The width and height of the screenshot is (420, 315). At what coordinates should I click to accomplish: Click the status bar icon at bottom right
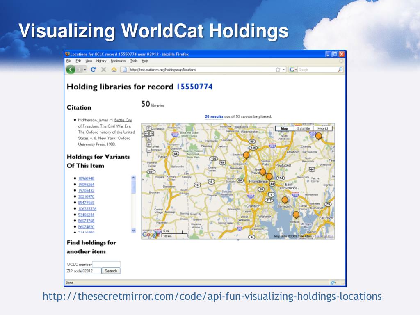pyautogui.click(x=333, y=283)
